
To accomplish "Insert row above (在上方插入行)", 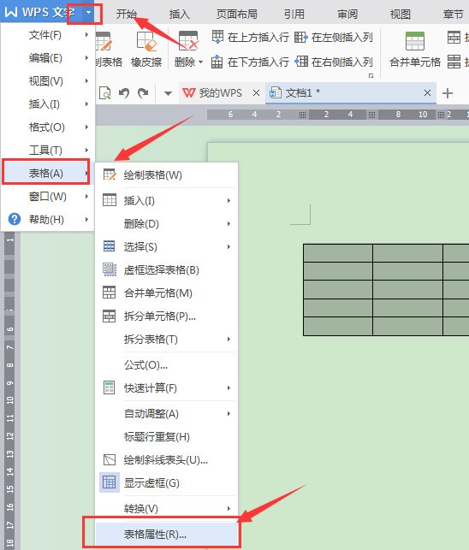I will pos(251,37).
